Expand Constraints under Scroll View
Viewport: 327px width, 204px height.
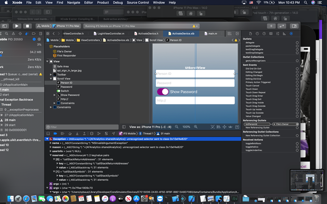click(55, 103)
